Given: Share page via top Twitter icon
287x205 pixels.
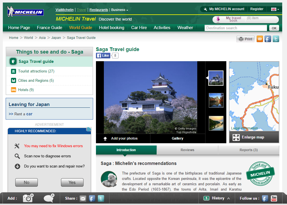Looking at the screenshot, I should 276,39.
